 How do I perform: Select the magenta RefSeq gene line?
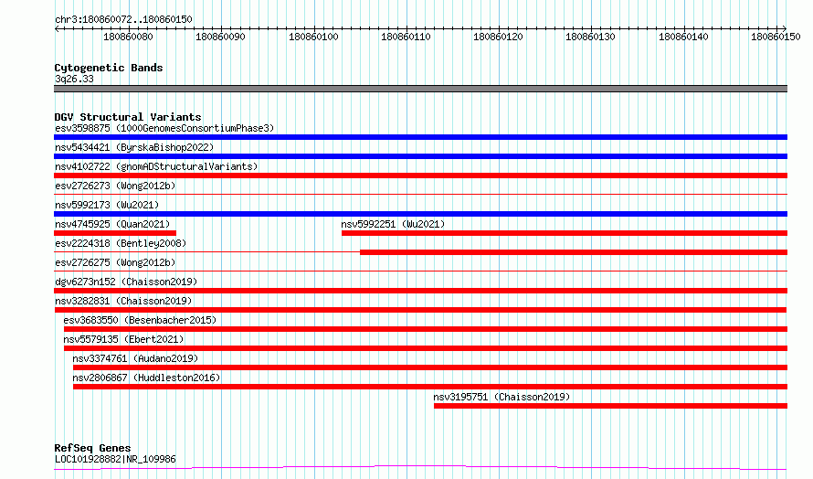pyautogui.click(x=420, y=468)
